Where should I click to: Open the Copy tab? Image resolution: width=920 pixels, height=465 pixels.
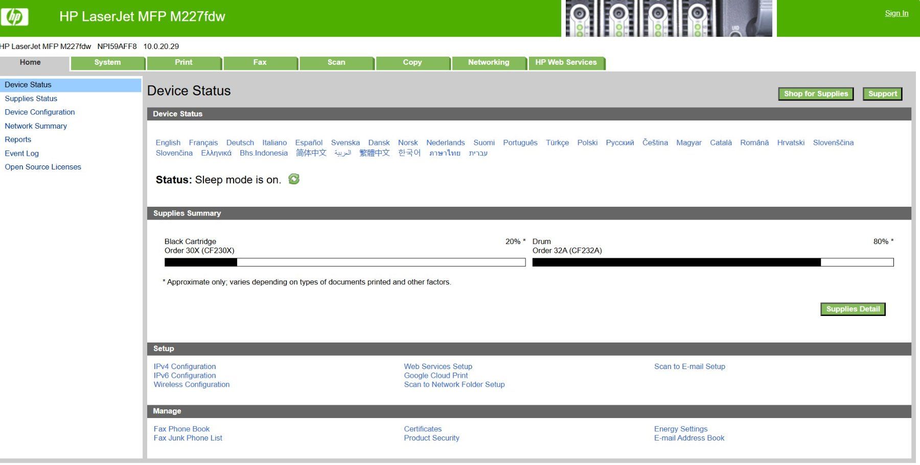412,63
